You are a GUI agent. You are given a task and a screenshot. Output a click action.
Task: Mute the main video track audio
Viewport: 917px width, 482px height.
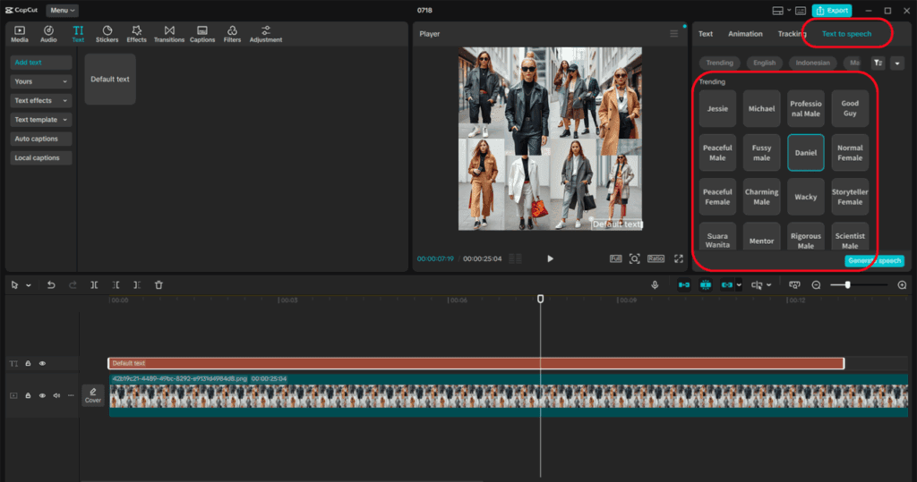point(56,395)
